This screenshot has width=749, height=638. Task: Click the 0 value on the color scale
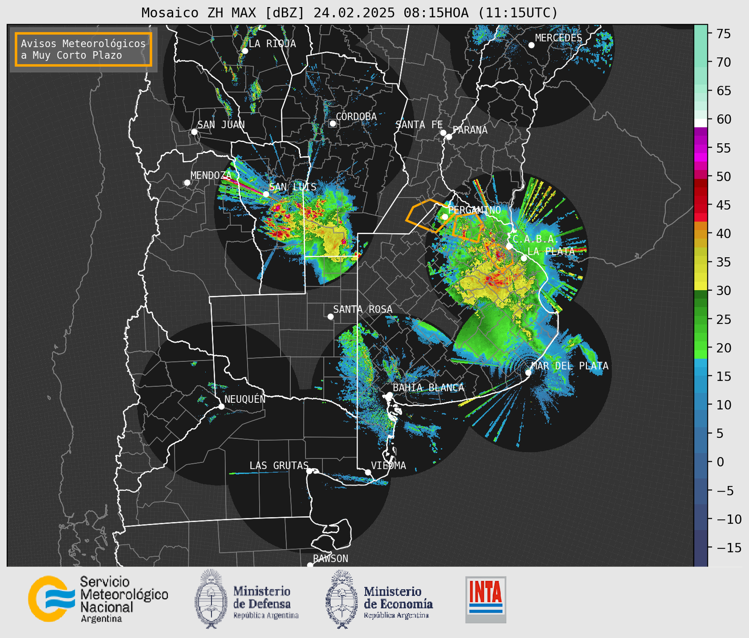(720, 462)
